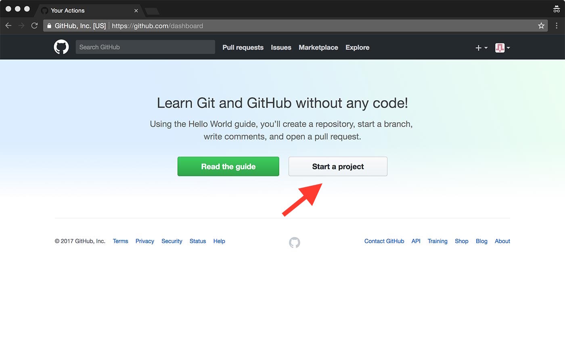The height and width of the screenshot is (363, 565).
Task: Open Contact GitHub footer link
Action: (384, 241)
